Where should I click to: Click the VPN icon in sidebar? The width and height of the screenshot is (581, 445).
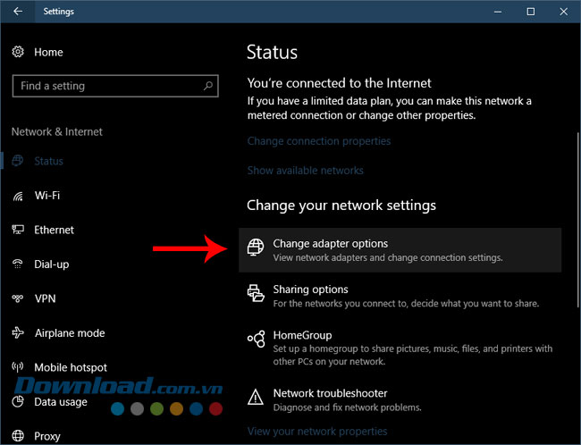[x=17, y=298]
